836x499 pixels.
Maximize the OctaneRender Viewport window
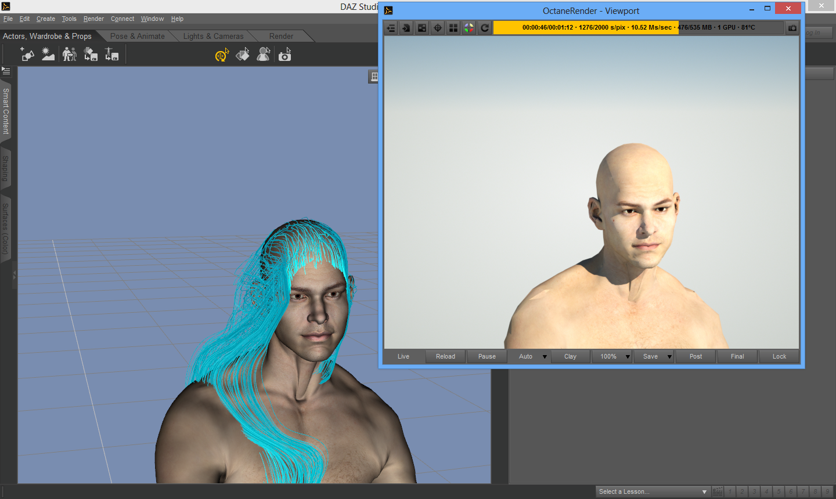click(x=767, y=8)
